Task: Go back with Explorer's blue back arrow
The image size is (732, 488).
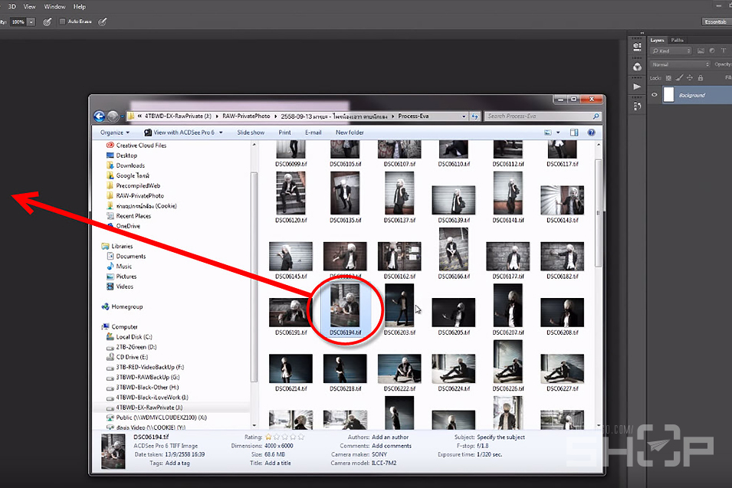Action: 99,116
